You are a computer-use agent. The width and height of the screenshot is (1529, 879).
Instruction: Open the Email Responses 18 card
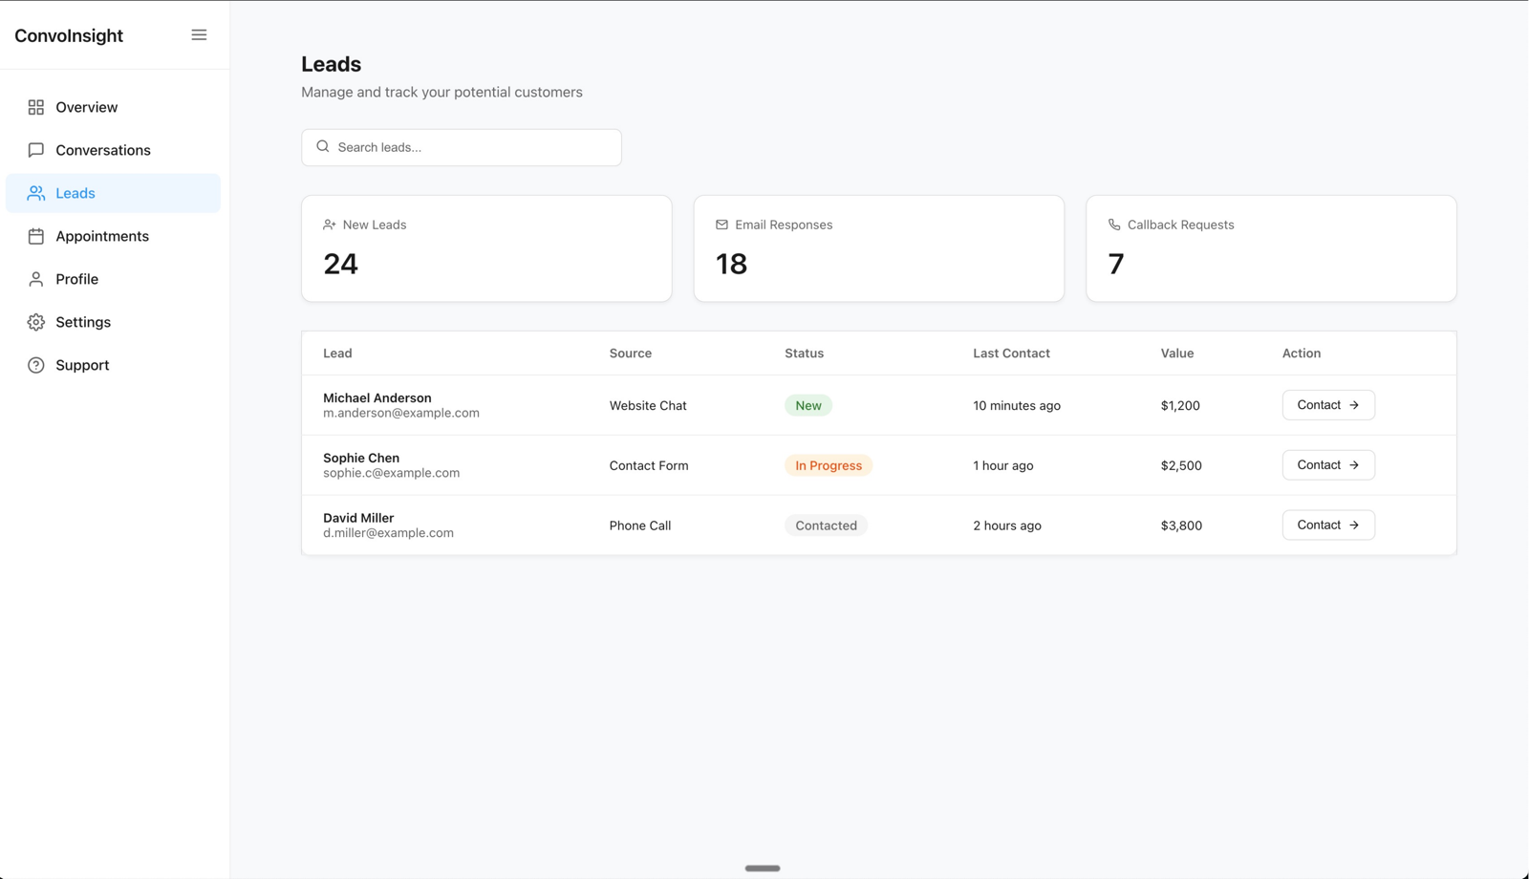coord(879,248)
